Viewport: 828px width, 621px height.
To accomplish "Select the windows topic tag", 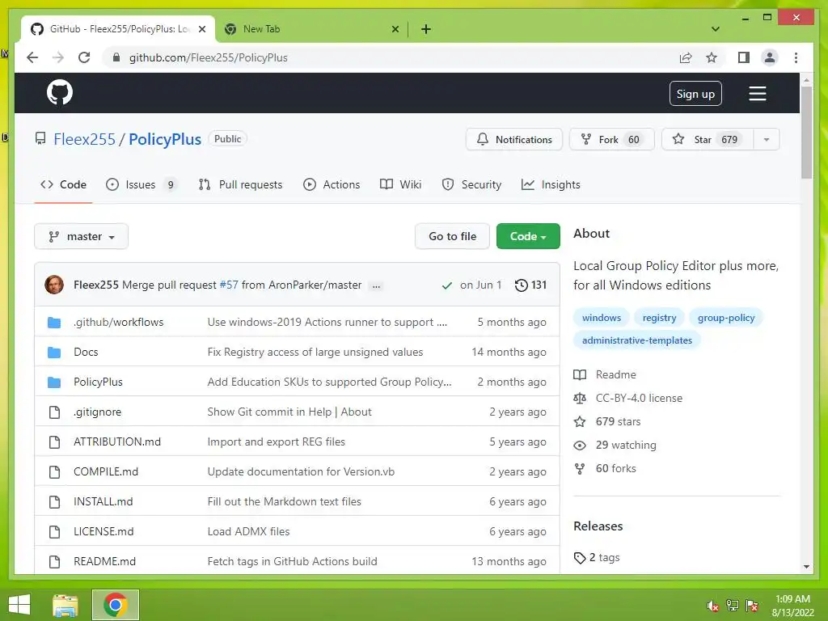I will click(x=601, y=318).
